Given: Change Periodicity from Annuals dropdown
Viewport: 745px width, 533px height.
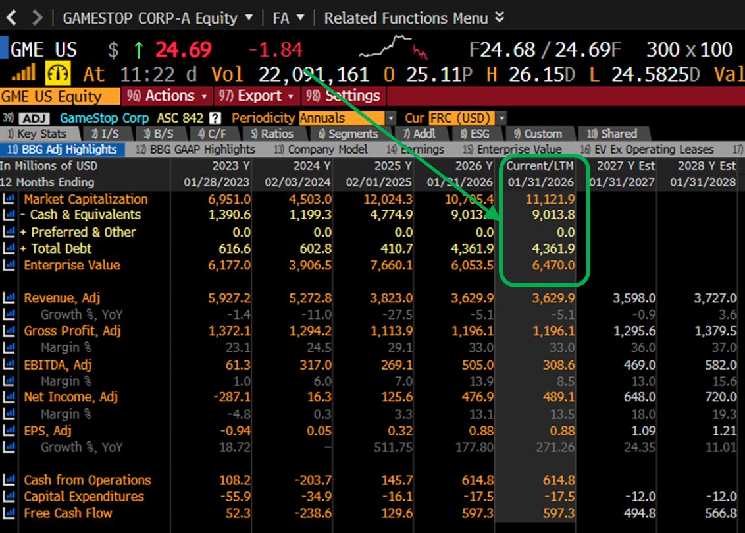Looking at the screenshot, I should tap(347, 118).
